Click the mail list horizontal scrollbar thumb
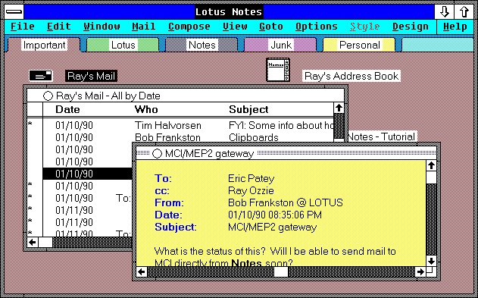The image size is (478, 298). [45, 243]
